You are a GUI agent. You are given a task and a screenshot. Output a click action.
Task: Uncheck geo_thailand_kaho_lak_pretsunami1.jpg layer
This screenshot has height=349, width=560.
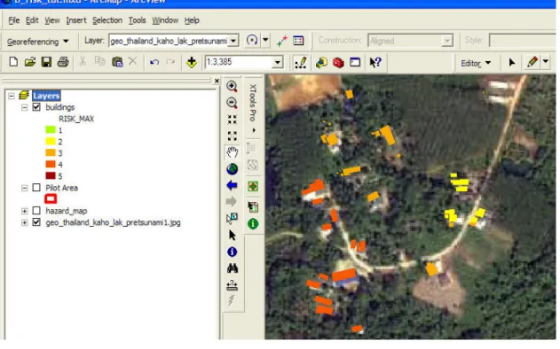pos(36,222)
